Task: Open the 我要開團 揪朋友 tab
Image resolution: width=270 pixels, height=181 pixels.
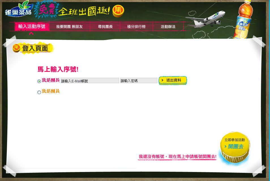Action: pos(69,27)
